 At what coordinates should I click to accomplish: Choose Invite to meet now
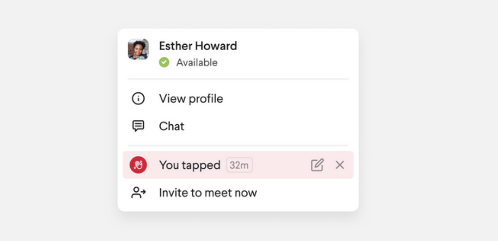coord(208,193)
